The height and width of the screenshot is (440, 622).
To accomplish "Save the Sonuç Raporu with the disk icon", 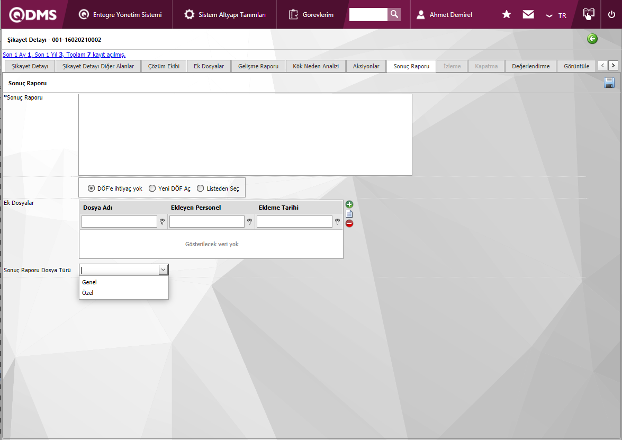I will tap(609, 83).
